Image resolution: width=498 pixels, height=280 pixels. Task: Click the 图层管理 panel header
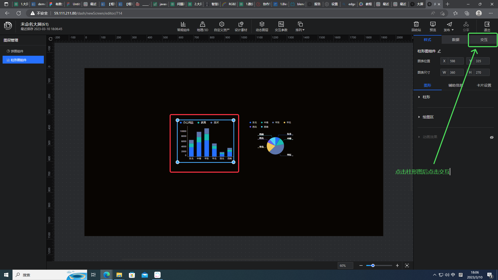(11, 40)
